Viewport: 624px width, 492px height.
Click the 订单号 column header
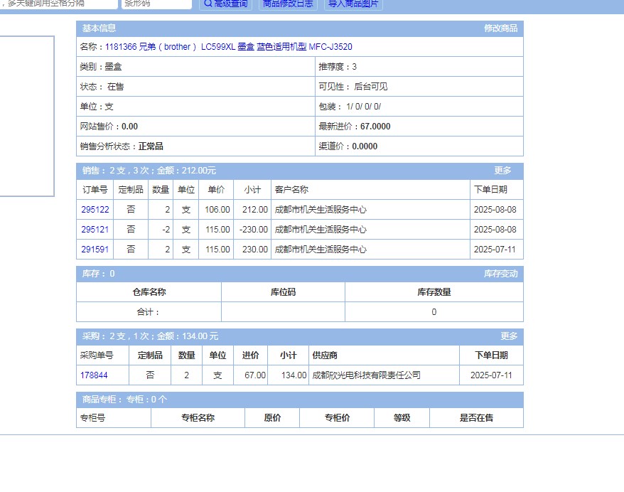point(95,190)
